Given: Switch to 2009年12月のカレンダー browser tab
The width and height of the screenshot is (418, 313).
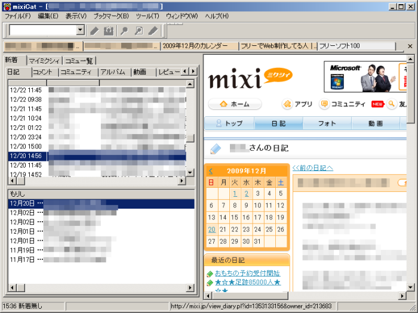Looking at the screenshot, I should 199,46.
